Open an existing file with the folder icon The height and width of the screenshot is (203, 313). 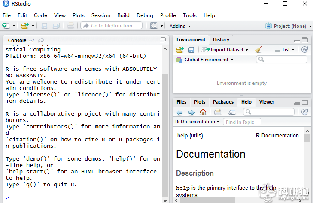tap(25, 26)
